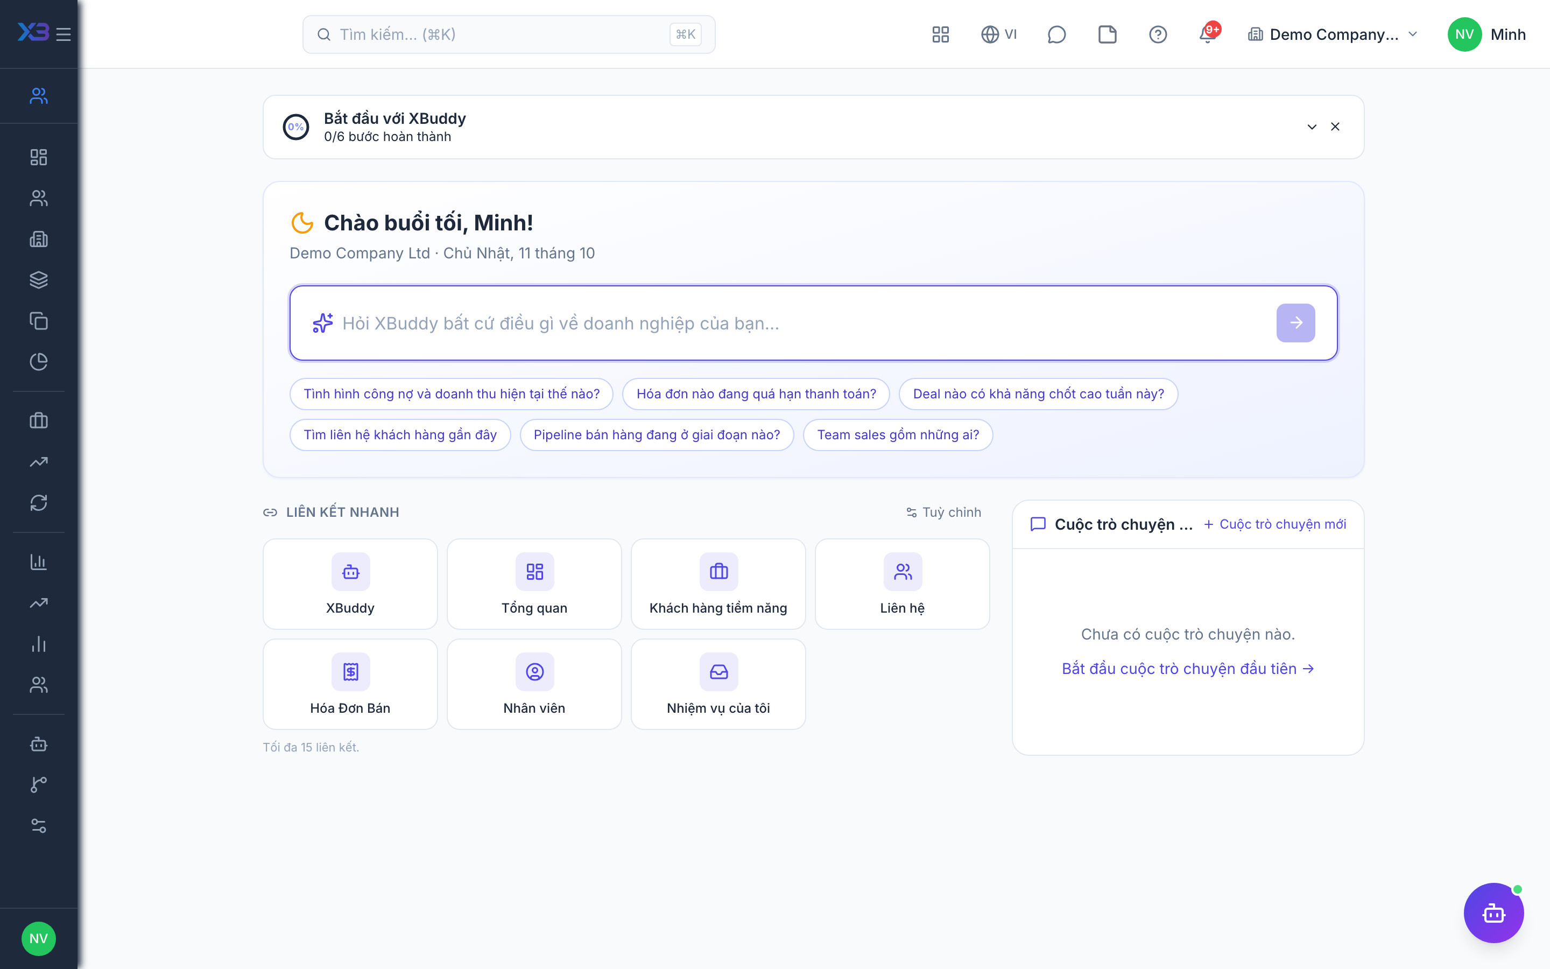Select suggestion Deal nào có khả năng chốt cao
This screenshot has height=969, width=1550.
pyautogui.click(x=1038, y=394)
